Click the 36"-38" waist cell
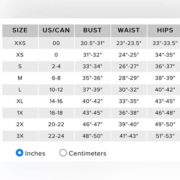 point(129,113)
